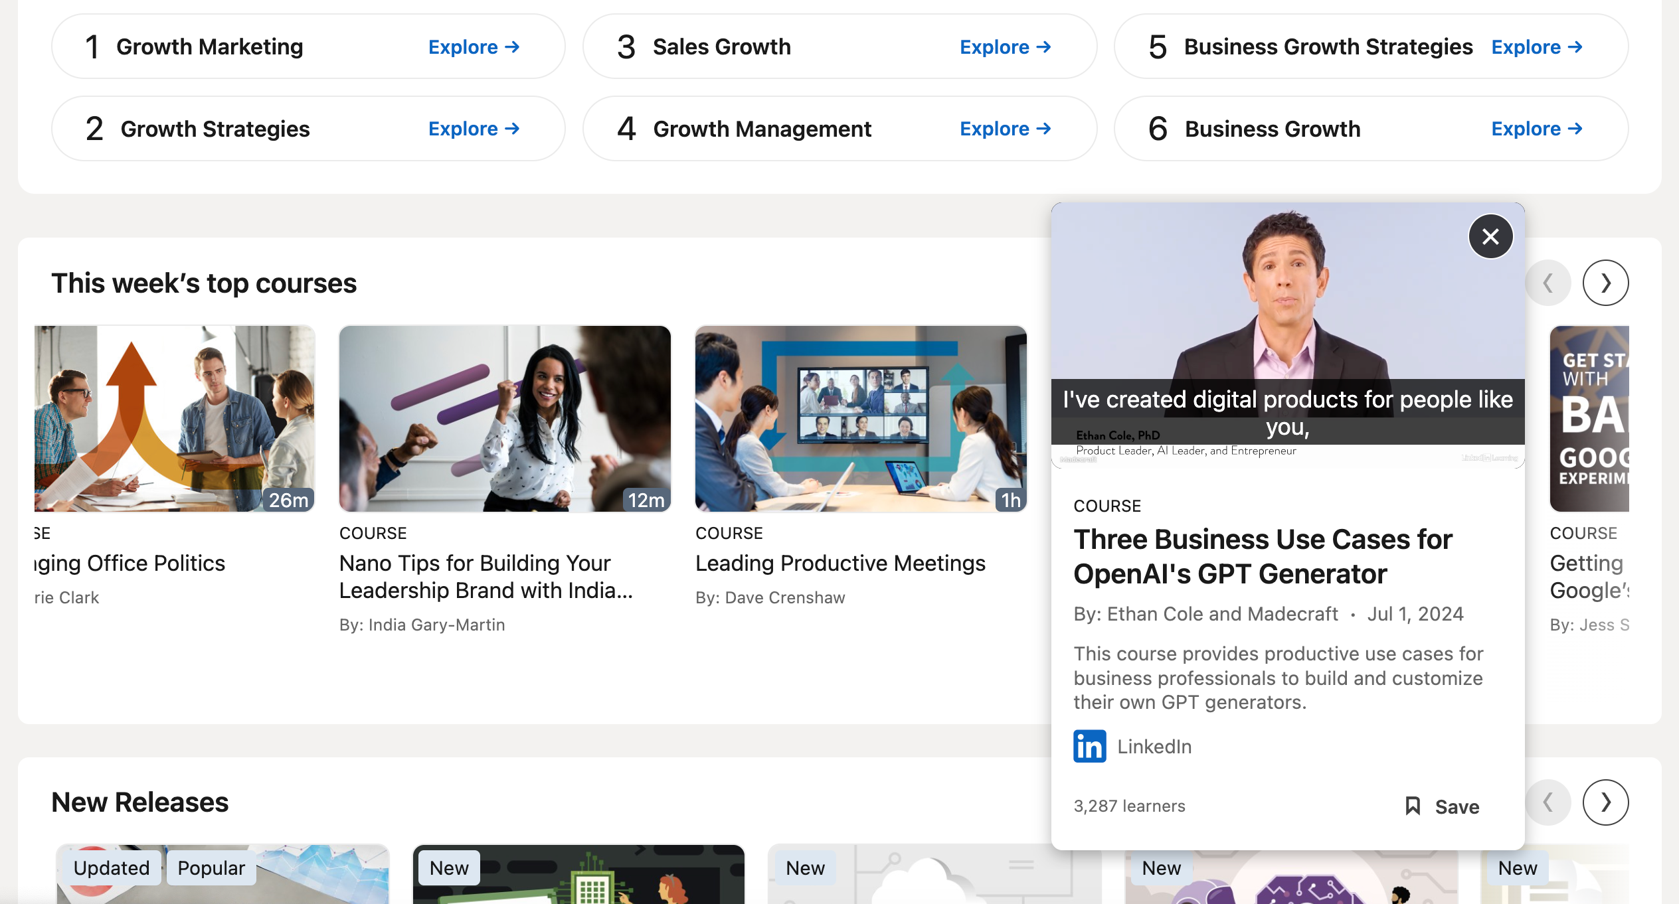The width and height of the screenshot is (1679, 904).
Task: Click the 1h duration badge
Action: click(x=1010, y=500)
